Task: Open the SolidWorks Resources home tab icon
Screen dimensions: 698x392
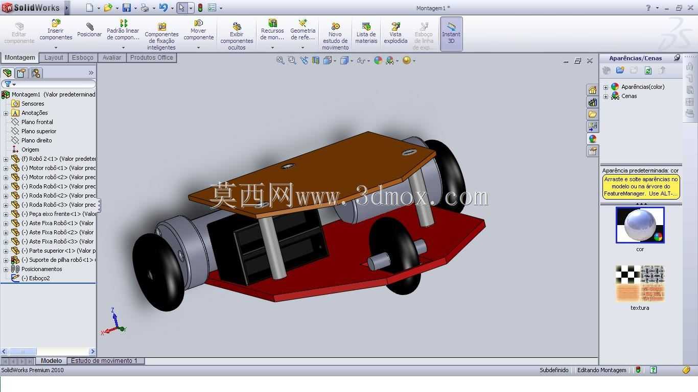Action: (x=592, y=90)
